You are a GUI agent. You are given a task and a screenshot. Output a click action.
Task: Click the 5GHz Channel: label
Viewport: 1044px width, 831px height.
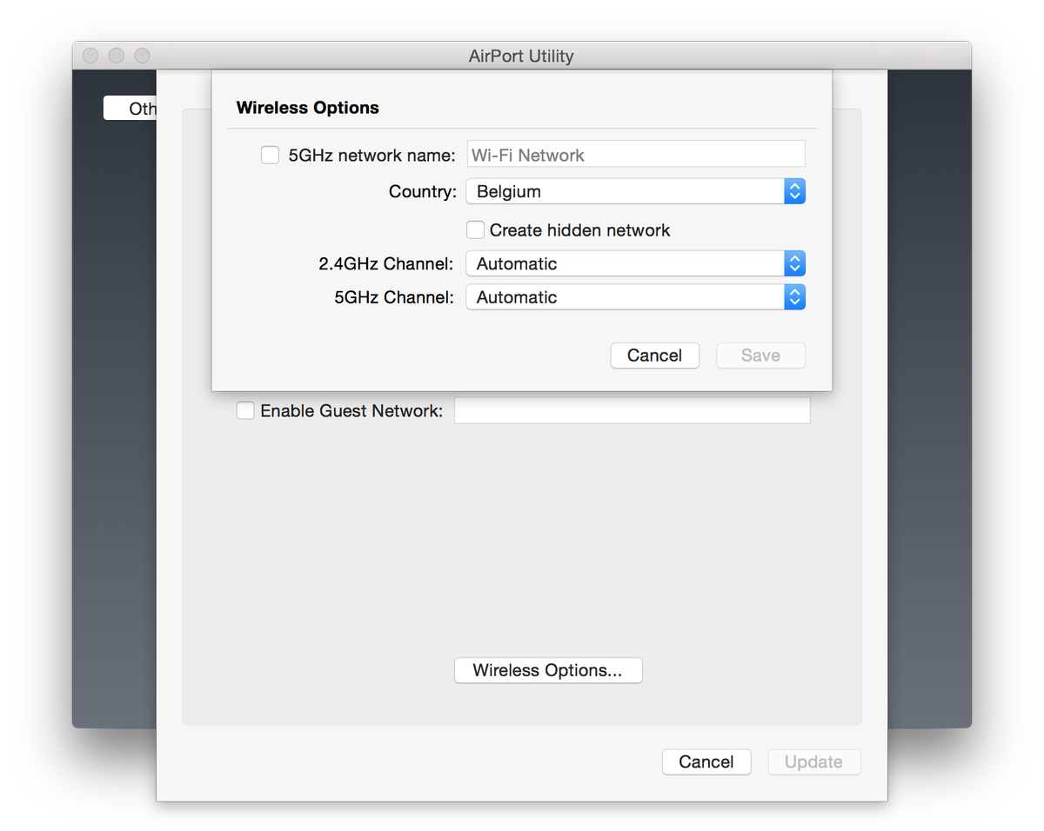coord(394,297)
